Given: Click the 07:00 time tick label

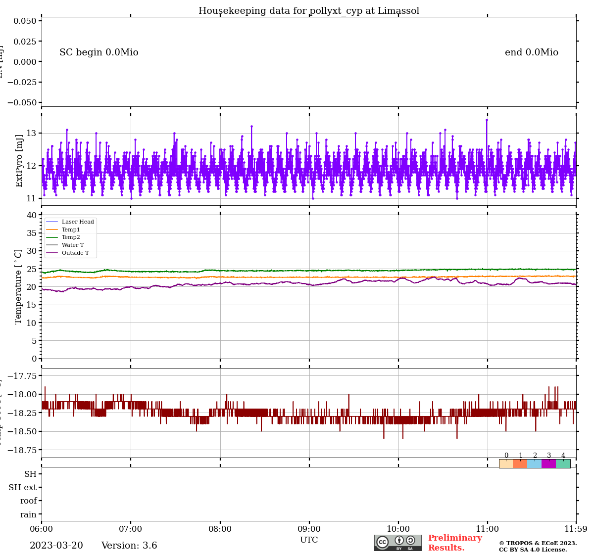Looking at the screenshot, I should click(131, 529).
